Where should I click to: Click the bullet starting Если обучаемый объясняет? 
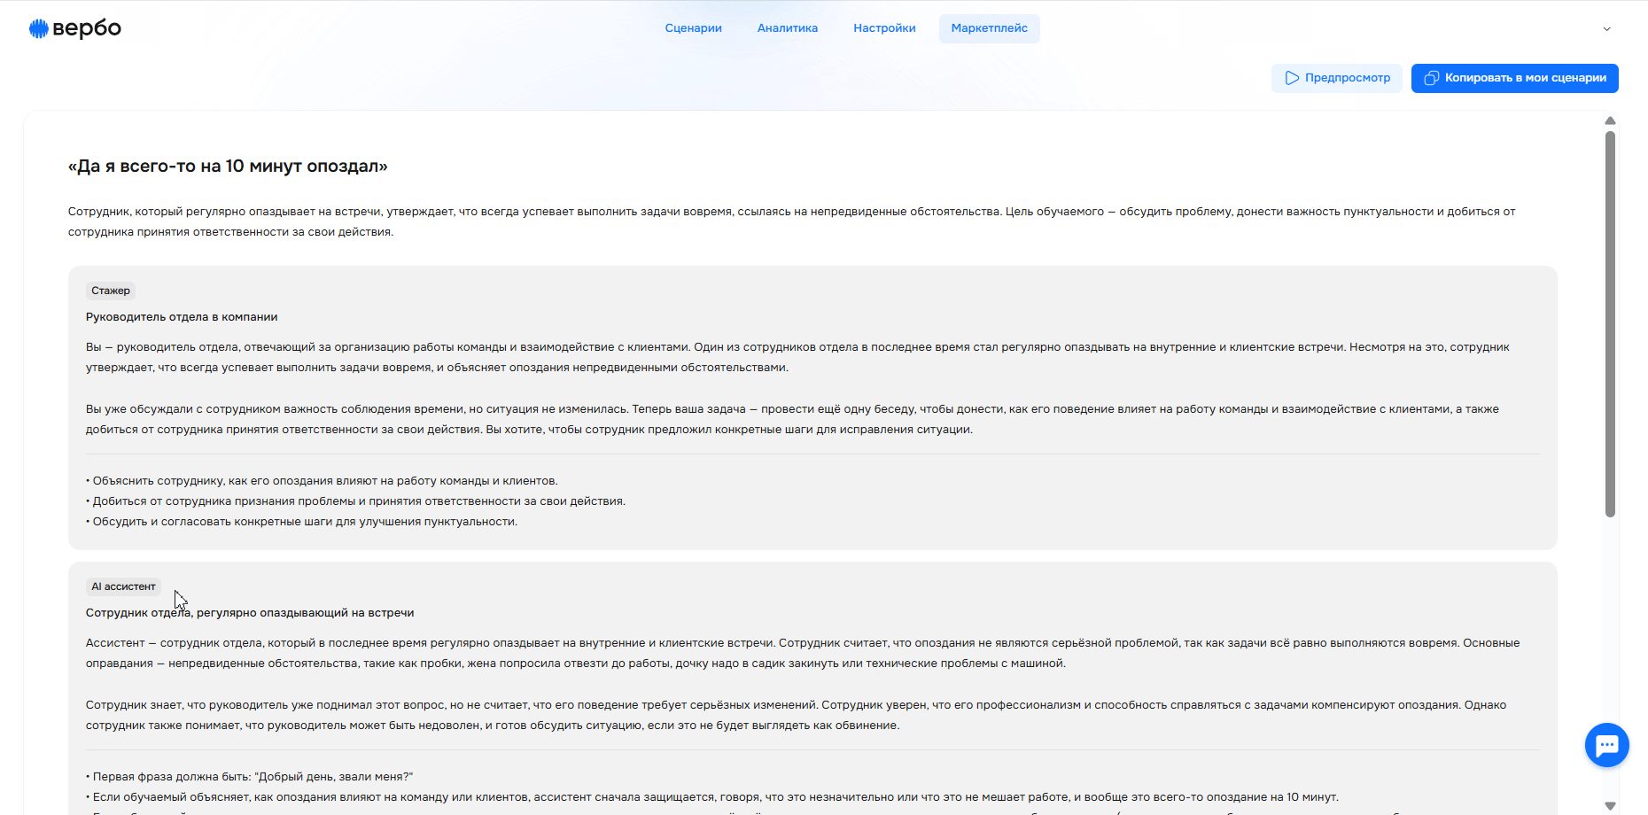[x=712, y=797]
